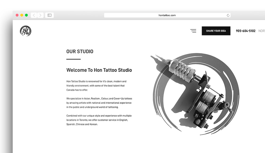Click the Our Studio heading
This screenshot has width=265, height=153.
click(x=80, y=52)
